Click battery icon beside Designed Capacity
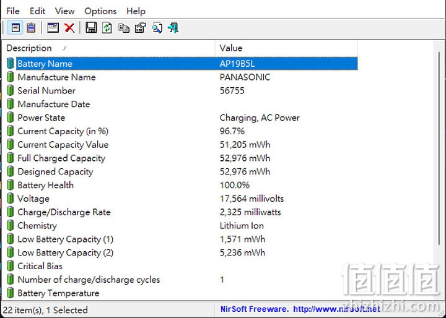This screenshot has height=318, width=446. tap(11, 171)
